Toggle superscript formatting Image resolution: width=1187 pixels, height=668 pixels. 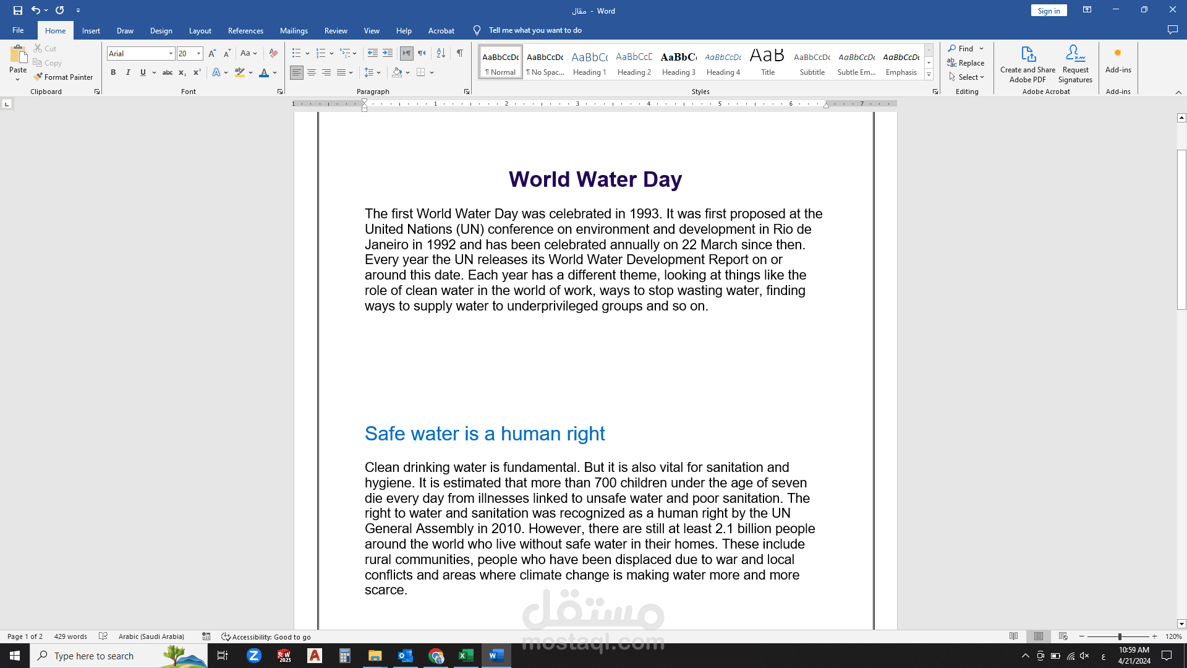pos(197,73)
